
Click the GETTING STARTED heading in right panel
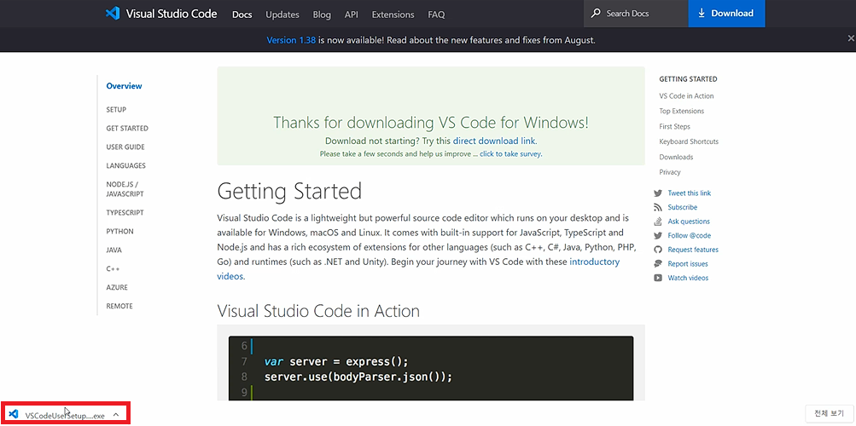[688, 79]
